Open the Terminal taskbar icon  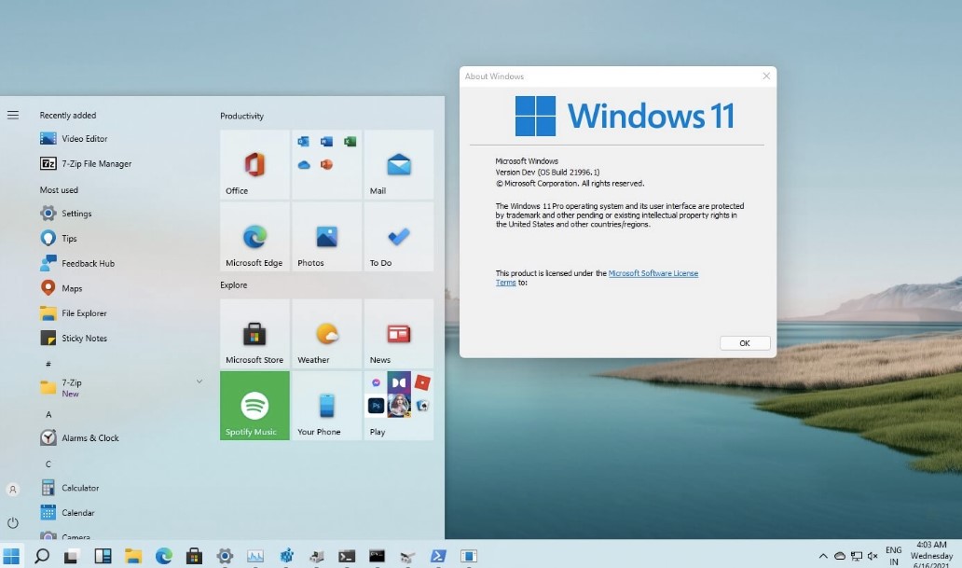pos(347,556)
